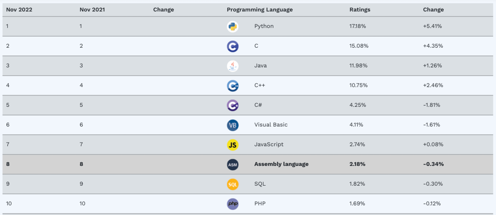496x215 pixels.
Task: Select the Python language name
Action: [264, 26]
